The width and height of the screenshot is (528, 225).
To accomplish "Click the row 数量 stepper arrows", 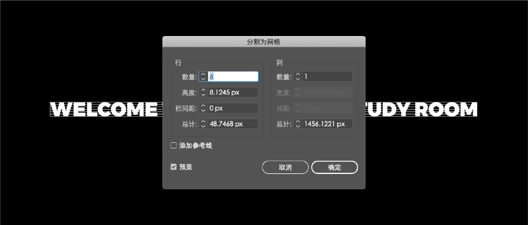I will pyautogui.click(x=203, y=77).
